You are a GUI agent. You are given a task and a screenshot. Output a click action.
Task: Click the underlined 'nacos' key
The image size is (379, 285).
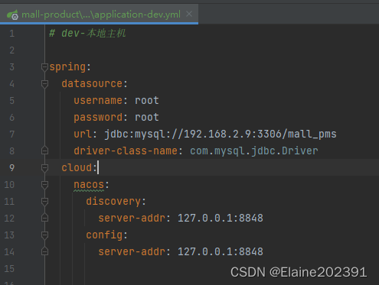[x=89, y=184]
